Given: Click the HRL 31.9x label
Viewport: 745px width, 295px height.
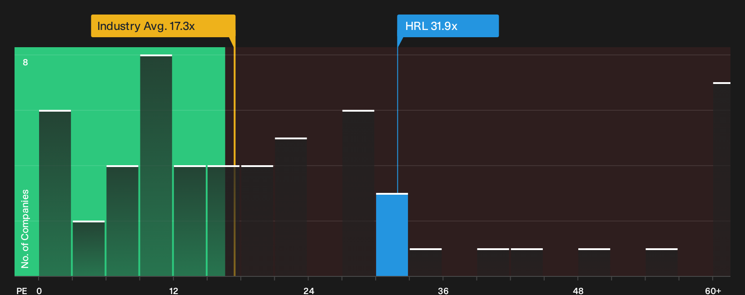Looking at the screenshot, I should (448, 26).
